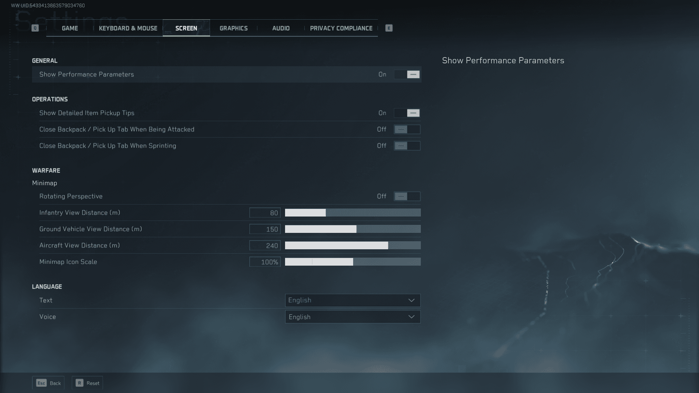Enable Close Backpack When Being Attacked
Screen dimensions: 699x393
pos(407,130)
